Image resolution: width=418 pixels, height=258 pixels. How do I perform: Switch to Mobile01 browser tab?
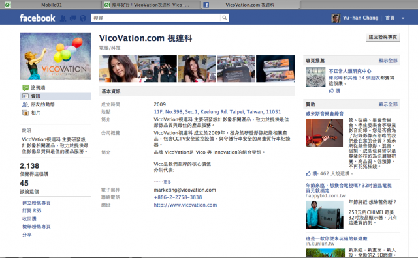(x=52, y=5)
